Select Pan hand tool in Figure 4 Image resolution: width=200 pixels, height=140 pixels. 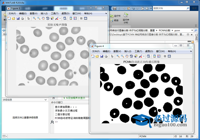pyautogui.click(x=127, y=56)
